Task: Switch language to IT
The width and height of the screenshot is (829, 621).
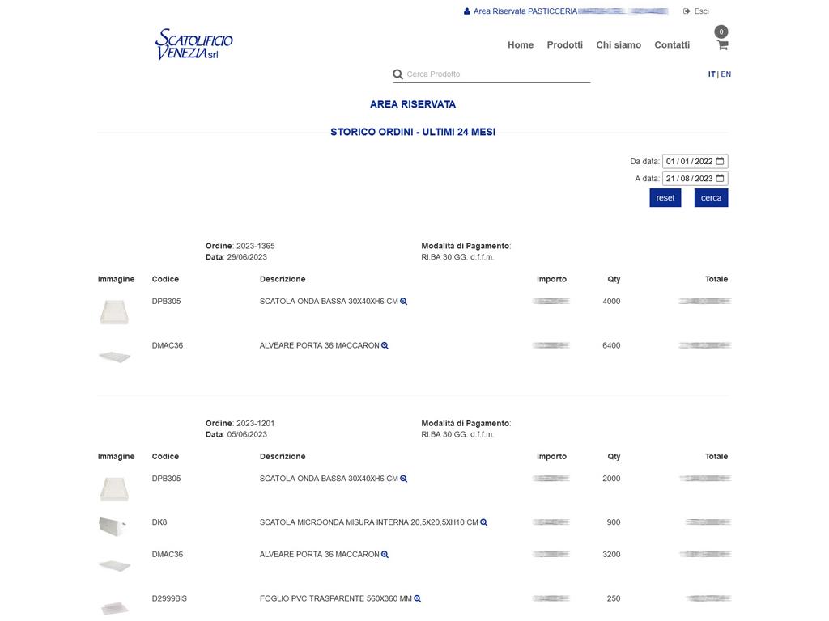Action: (x=712, y=74)
